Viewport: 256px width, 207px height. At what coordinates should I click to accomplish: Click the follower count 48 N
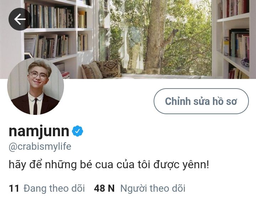click(104, 189)
